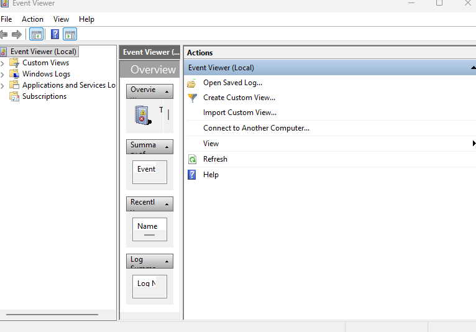Click the View action in Actions pane
The height and width of the screenshot is (332, 476).
click(211, 144)
